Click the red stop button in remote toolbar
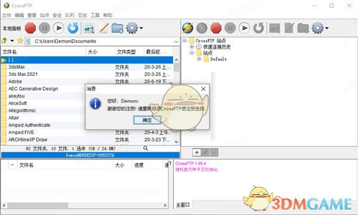The width and height of the screenshot is (358, 215). (x=216, y=28)
